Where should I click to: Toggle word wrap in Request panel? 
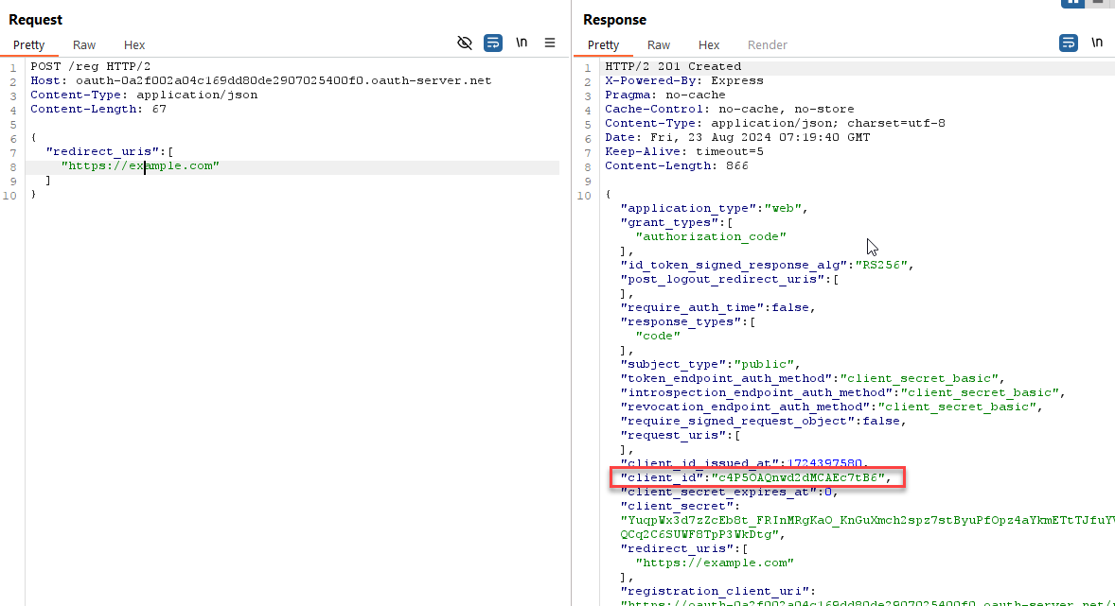click(x=493, y=43)
